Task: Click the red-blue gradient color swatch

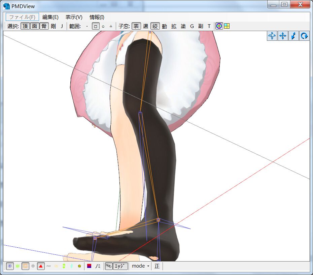Action: click(x=89, y=266)
